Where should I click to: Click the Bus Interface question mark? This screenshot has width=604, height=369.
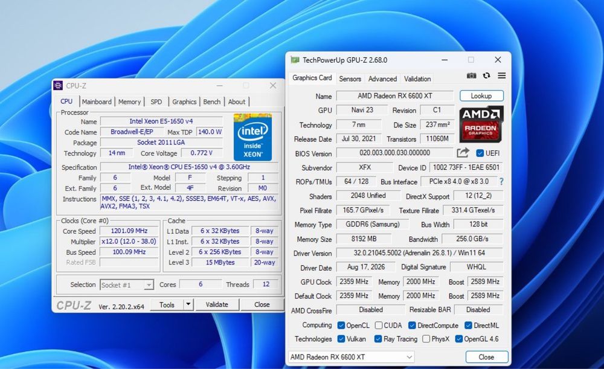tap(501, 181)
